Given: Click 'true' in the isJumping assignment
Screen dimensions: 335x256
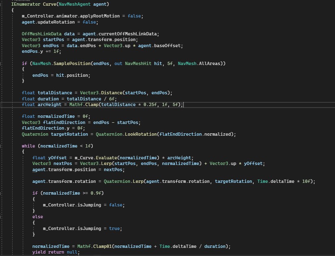Looking at the screenshot, I should (114, 228).
